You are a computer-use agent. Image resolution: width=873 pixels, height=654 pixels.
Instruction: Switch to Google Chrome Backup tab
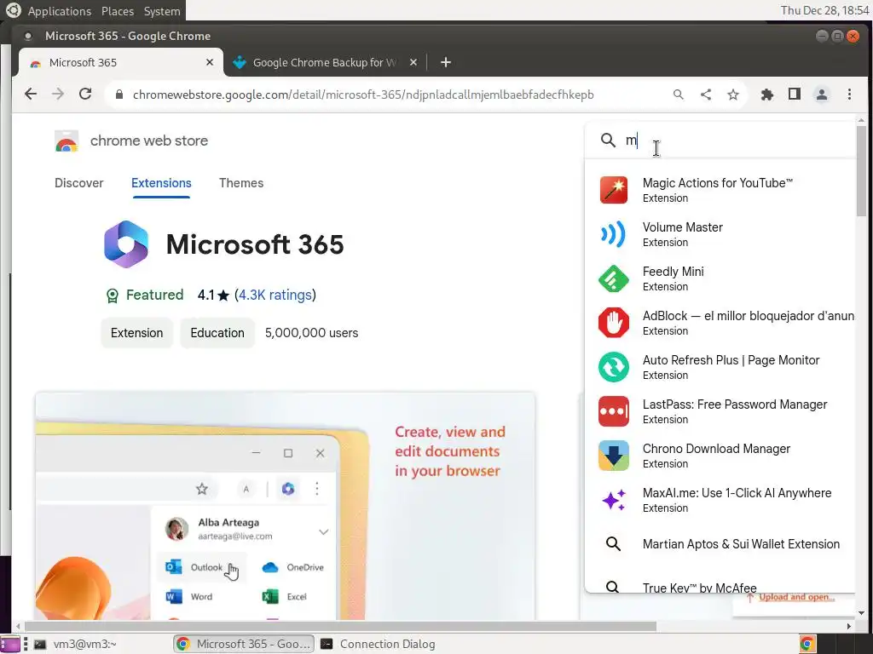325,62
